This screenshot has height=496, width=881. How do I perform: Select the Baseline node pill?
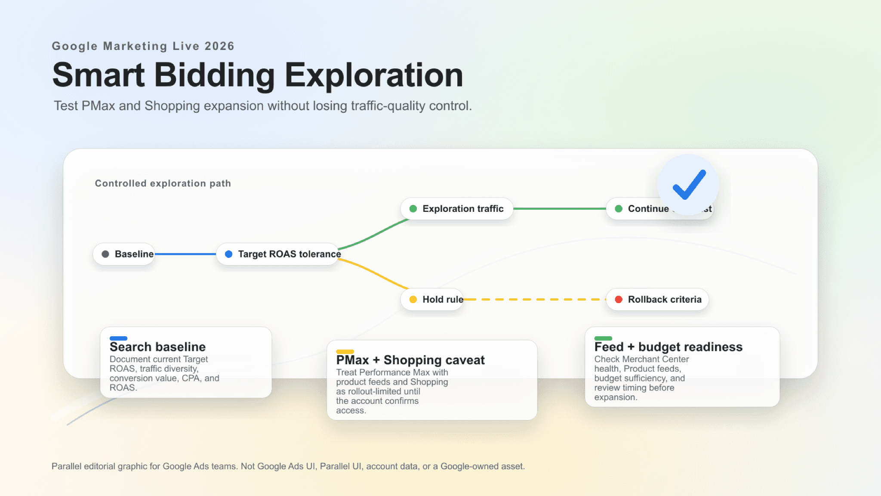point(124,254)
